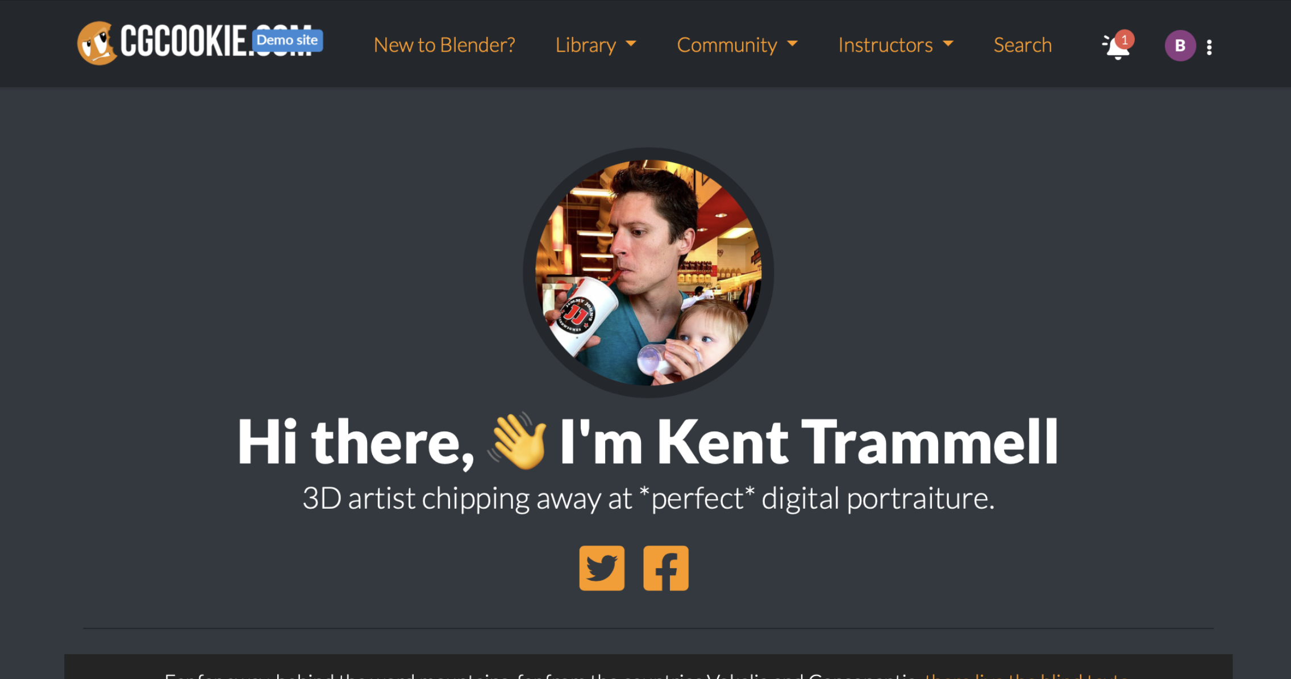Open the New to Blender? page
This screenshot has height=679, width=1291.
pyautogui.click(x=444, y=45)
